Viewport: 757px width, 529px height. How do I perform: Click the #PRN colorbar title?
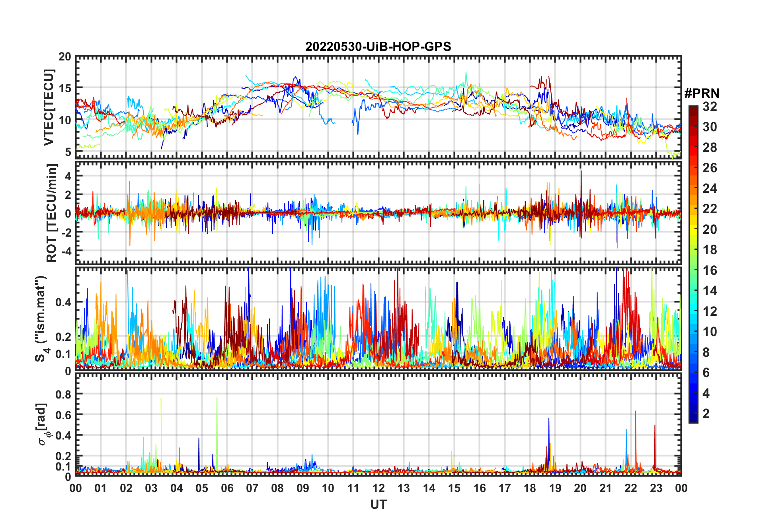tap(702, 93)
